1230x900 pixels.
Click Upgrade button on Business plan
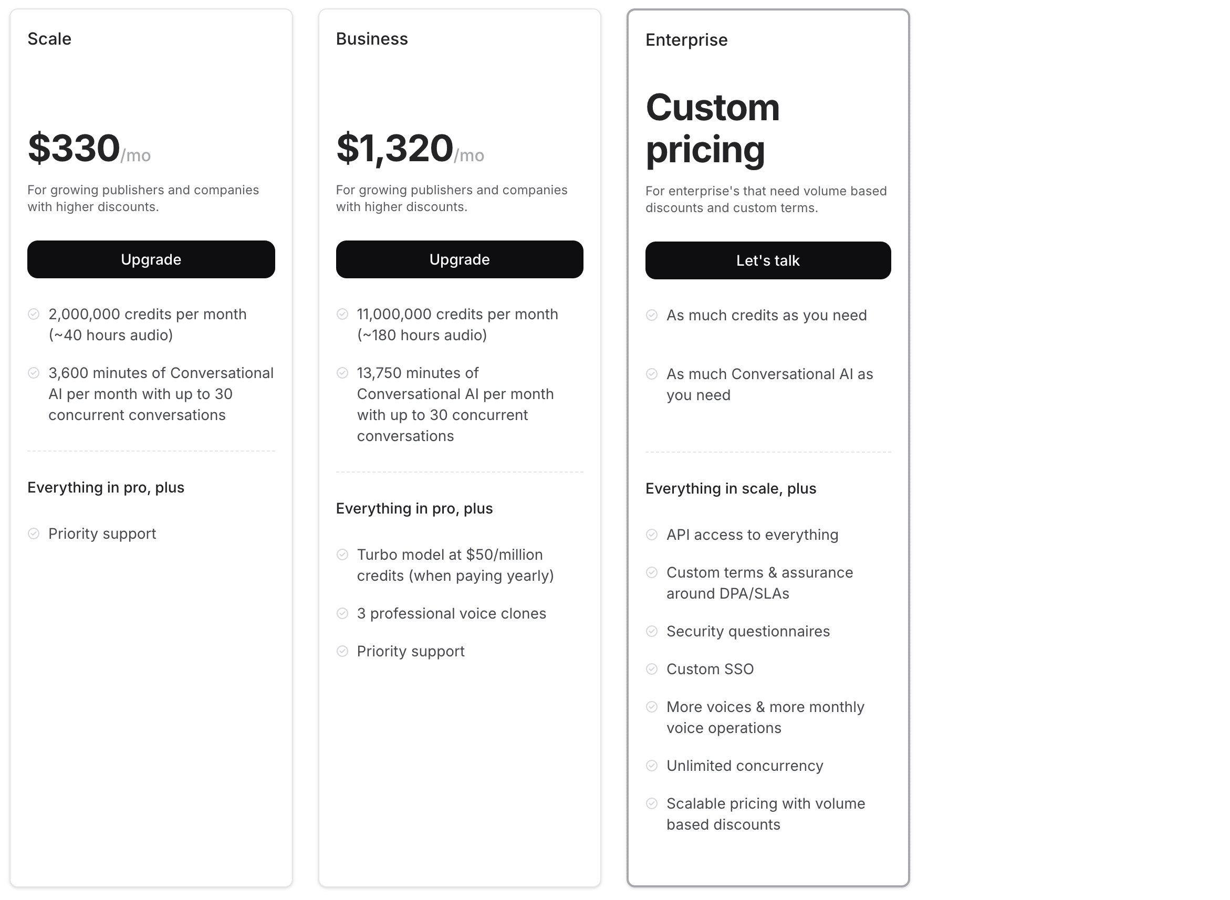[x=459, y=259]
